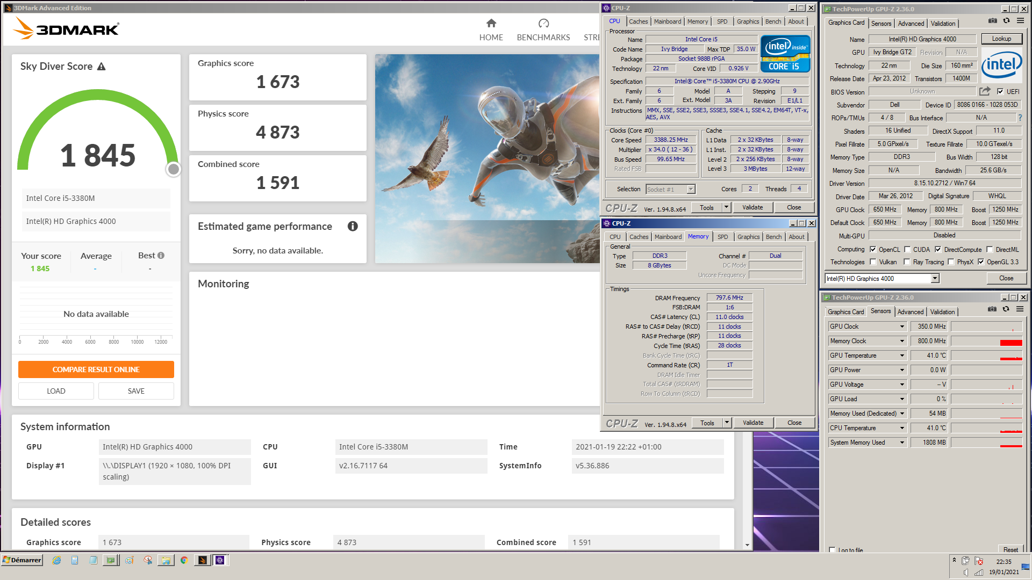Click the camera icon in GPU-Z Sensors window

tap(992, 309)
